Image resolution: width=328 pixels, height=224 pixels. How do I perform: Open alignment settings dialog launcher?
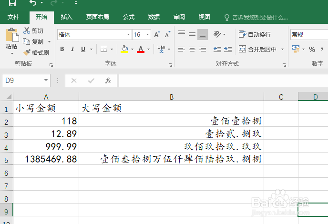click(284, 65)
